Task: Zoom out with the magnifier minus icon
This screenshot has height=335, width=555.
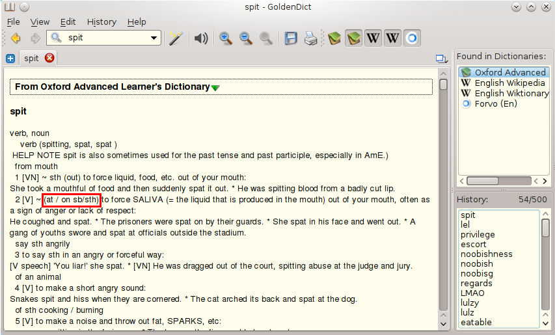Action: [246, 38]
